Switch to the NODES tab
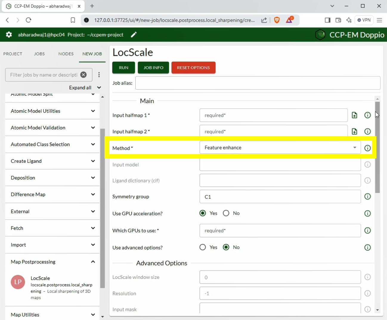The image size is (387, 320). [x=66, y=54]
